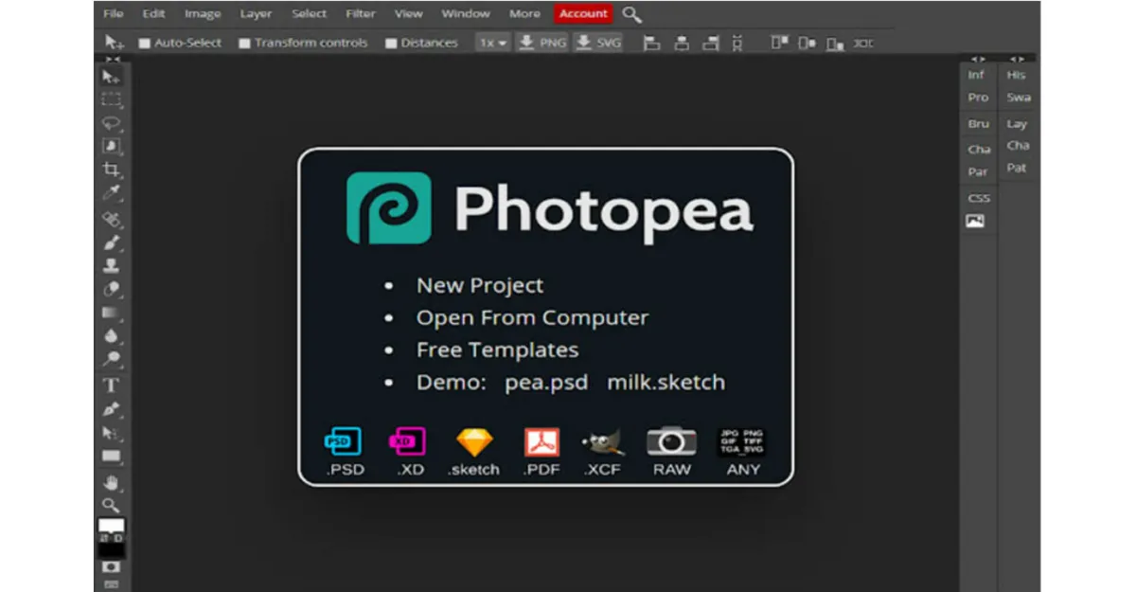Screen dimensions: 1136x592
Task: Click the SVG quick export button
Action: click(x=598, y=43)
